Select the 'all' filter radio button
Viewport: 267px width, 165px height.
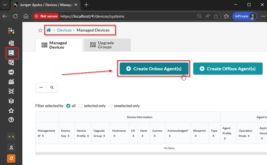tap(68, 106)
